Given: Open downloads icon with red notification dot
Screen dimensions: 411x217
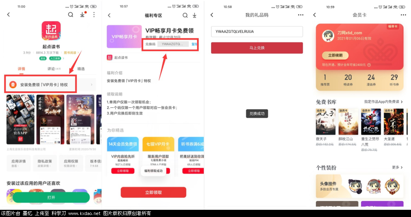Looking at the screenshot, I should point(83,15).
